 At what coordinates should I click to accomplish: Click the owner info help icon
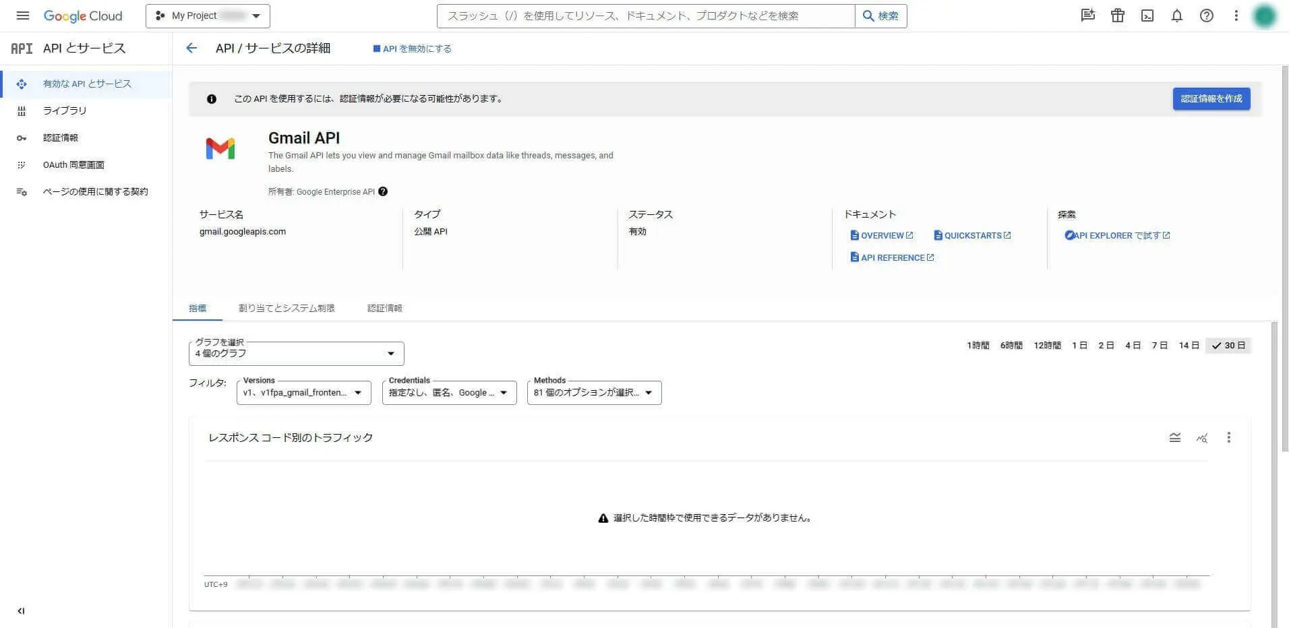[383, 191]
